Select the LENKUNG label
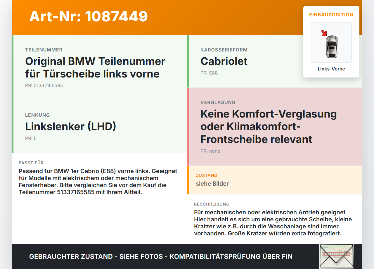The width and height of the screenshot is (374, 269). point(37,115)
